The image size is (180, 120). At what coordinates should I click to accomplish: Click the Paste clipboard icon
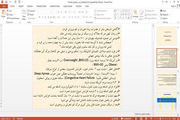[3, 12]
